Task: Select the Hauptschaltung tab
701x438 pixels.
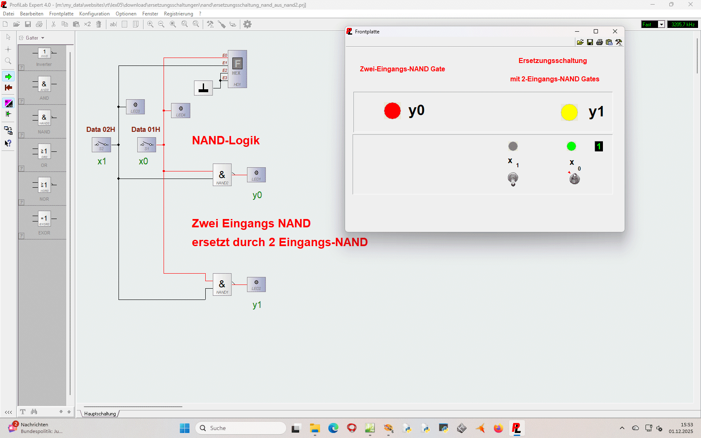Action: coord(100,414)
